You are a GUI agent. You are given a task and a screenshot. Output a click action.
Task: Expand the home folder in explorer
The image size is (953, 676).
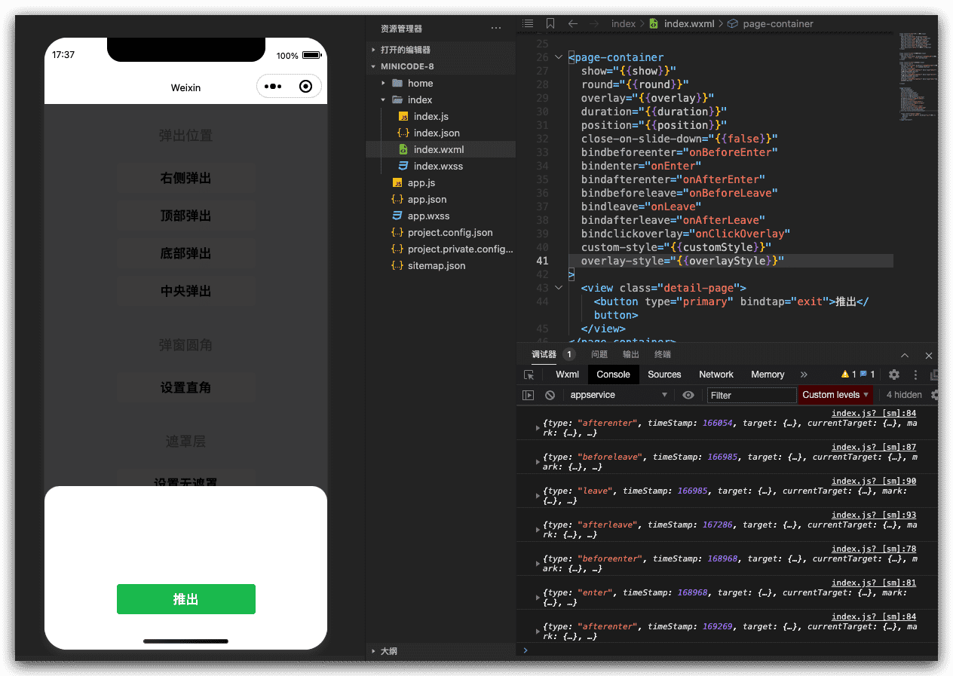[420, 84]
